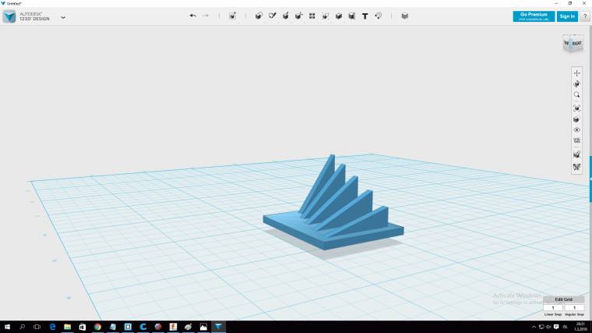Open the Modify tools menu
592x333 pixels.
(298, 16)
